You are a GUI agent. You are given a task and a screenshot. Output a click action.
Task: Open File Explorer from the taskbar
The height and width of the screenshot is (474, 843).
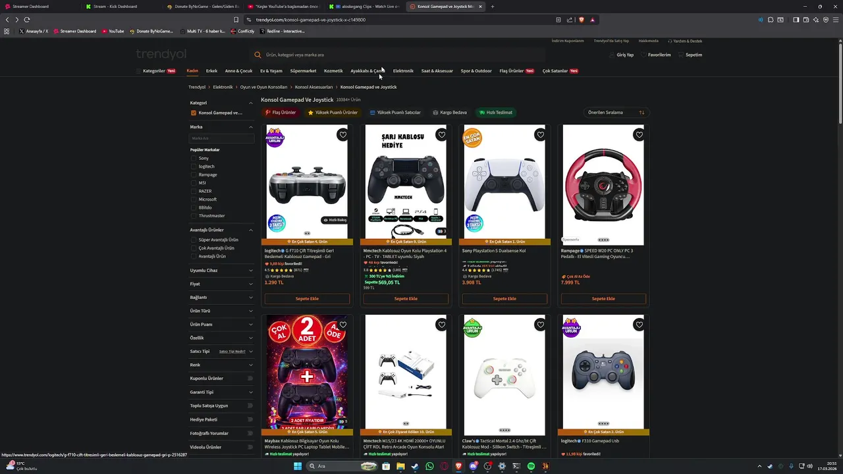[400, 466]
